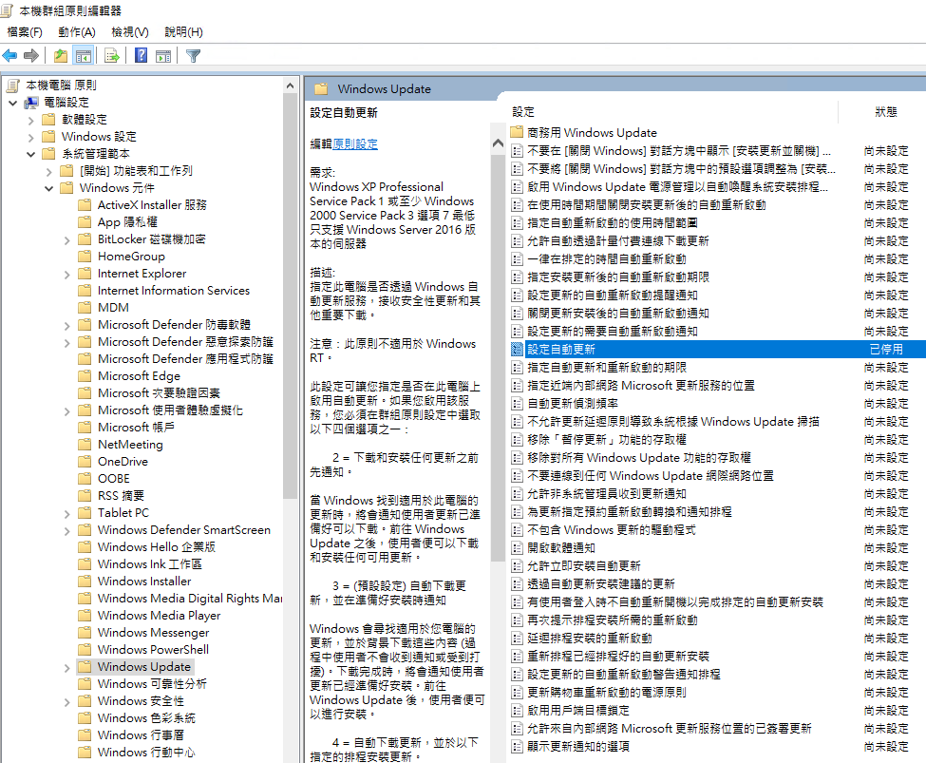The width and height of the screenshot is (926, 763).
Task: Collapse the Windows 元件 tree node
Action: (49, 188)
